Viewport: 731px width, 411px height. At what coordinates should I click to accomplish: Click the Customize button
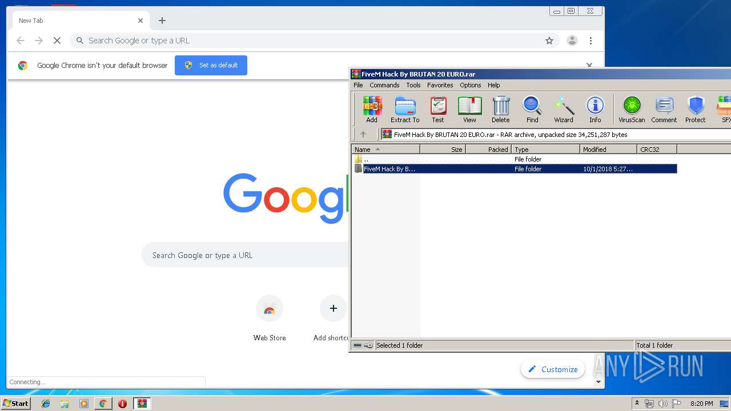pos(553,369)
